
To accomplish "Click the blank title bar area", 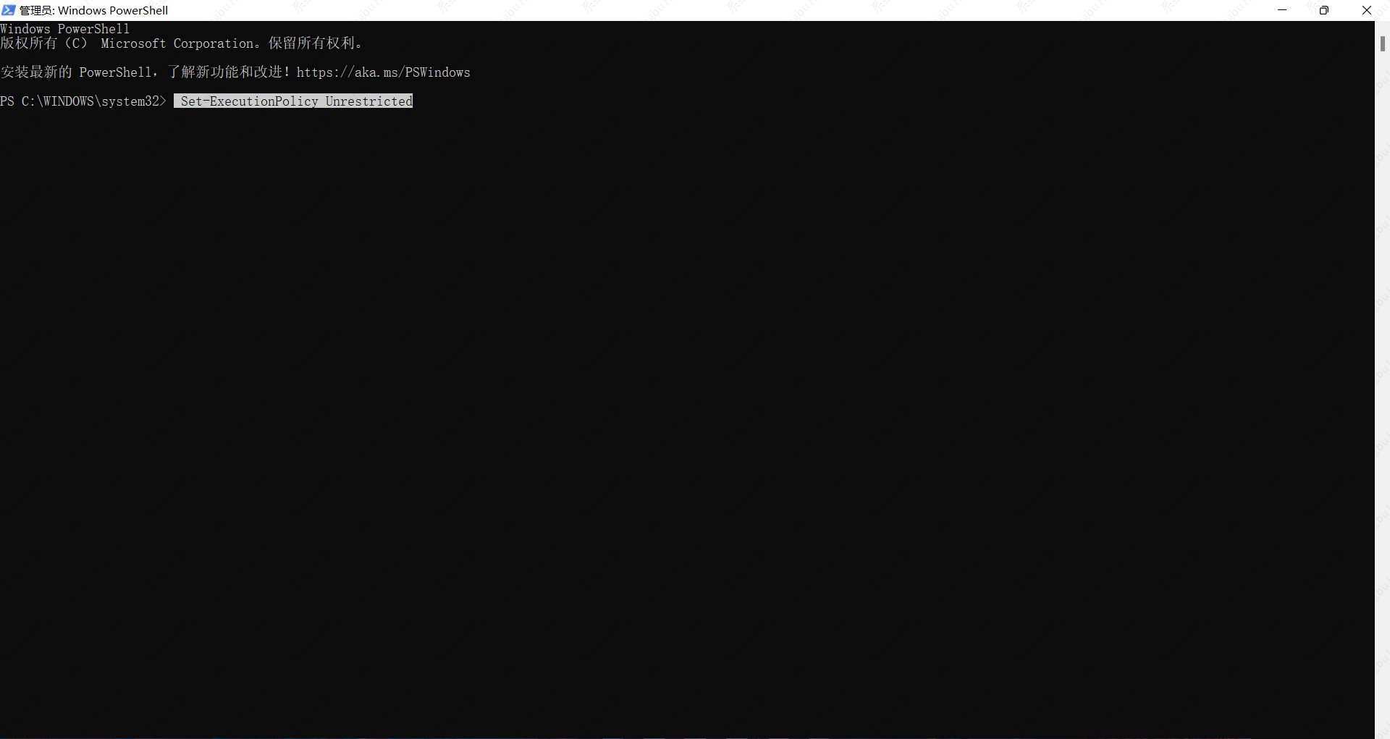I will [724, 10].
